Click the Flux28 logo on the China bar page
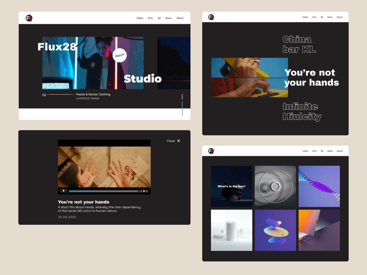 [210, 17]
